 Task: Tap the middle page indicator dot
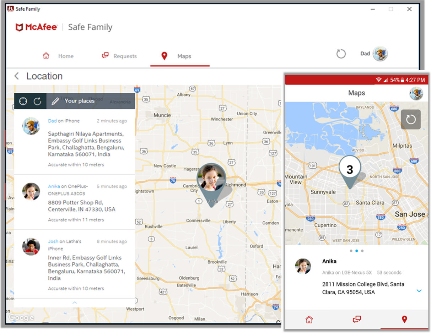coord(356,251)
